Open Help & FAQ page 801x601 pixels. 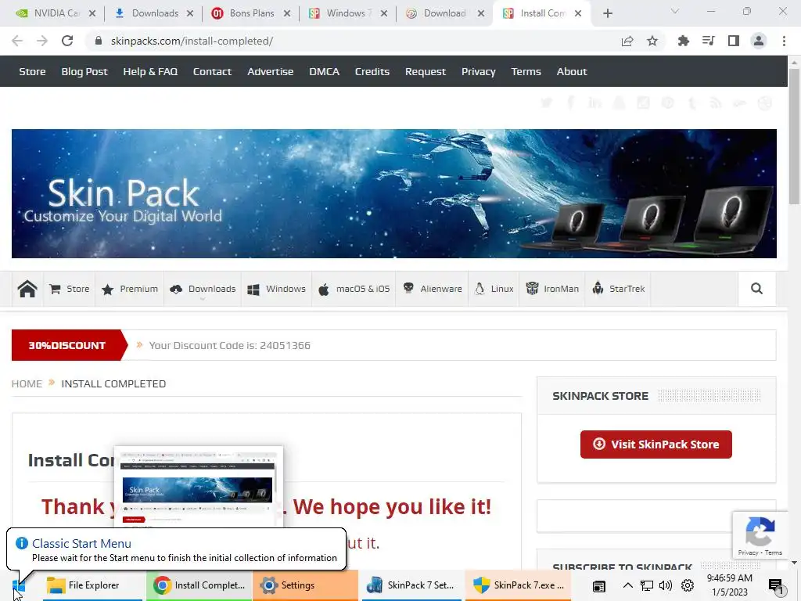[x=150, y=71]
